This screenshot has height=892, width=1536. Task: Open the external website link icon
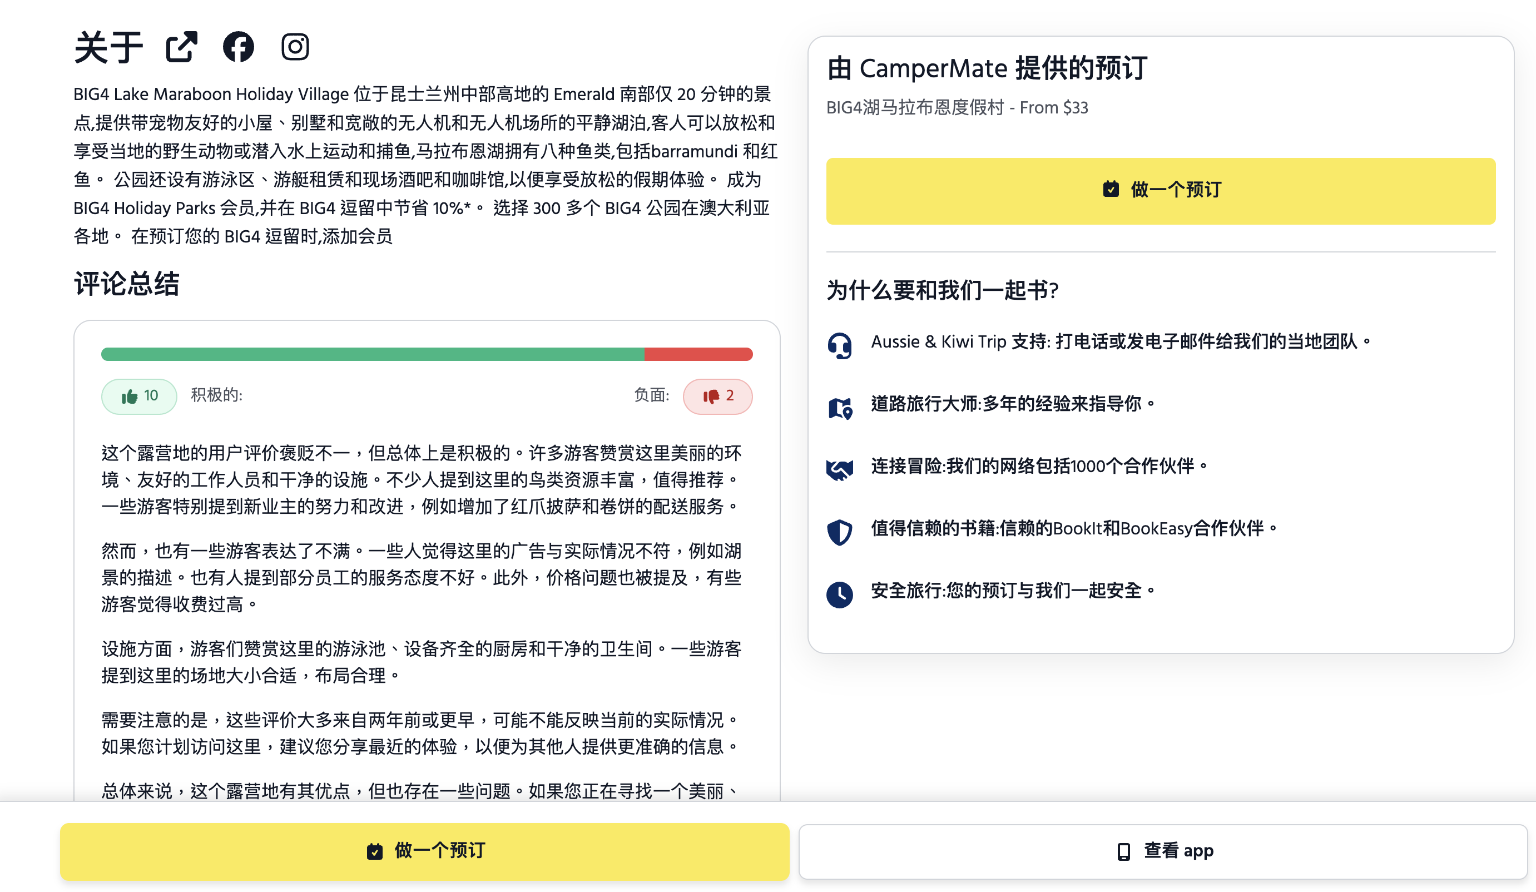click(x=182, y=47)
